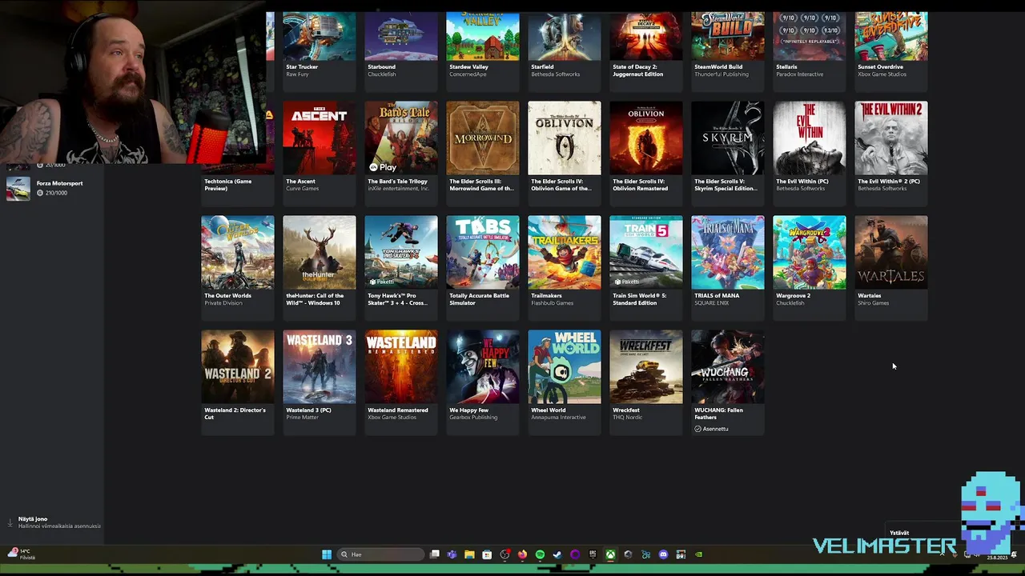Click the purple ring taskbar icon
The image size is (1025, 576).
(575, 554)
